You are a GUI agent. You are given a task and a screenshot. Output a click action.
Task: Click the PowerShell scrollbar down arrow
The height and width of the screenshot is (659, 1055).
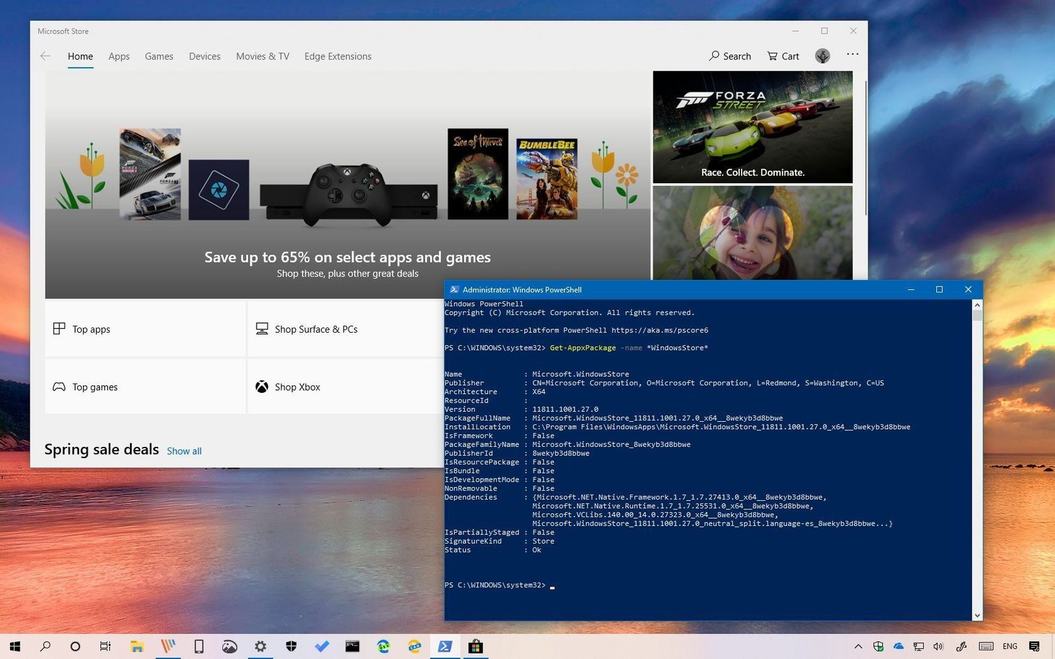pos(977,616)
